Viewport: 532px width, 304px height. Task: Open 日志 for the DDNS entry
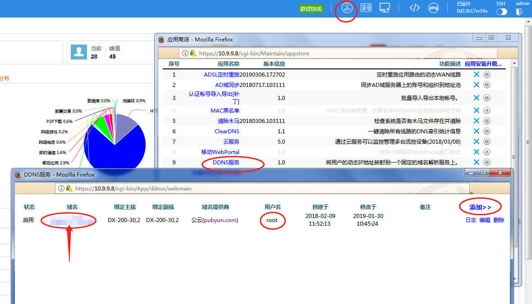471,220
